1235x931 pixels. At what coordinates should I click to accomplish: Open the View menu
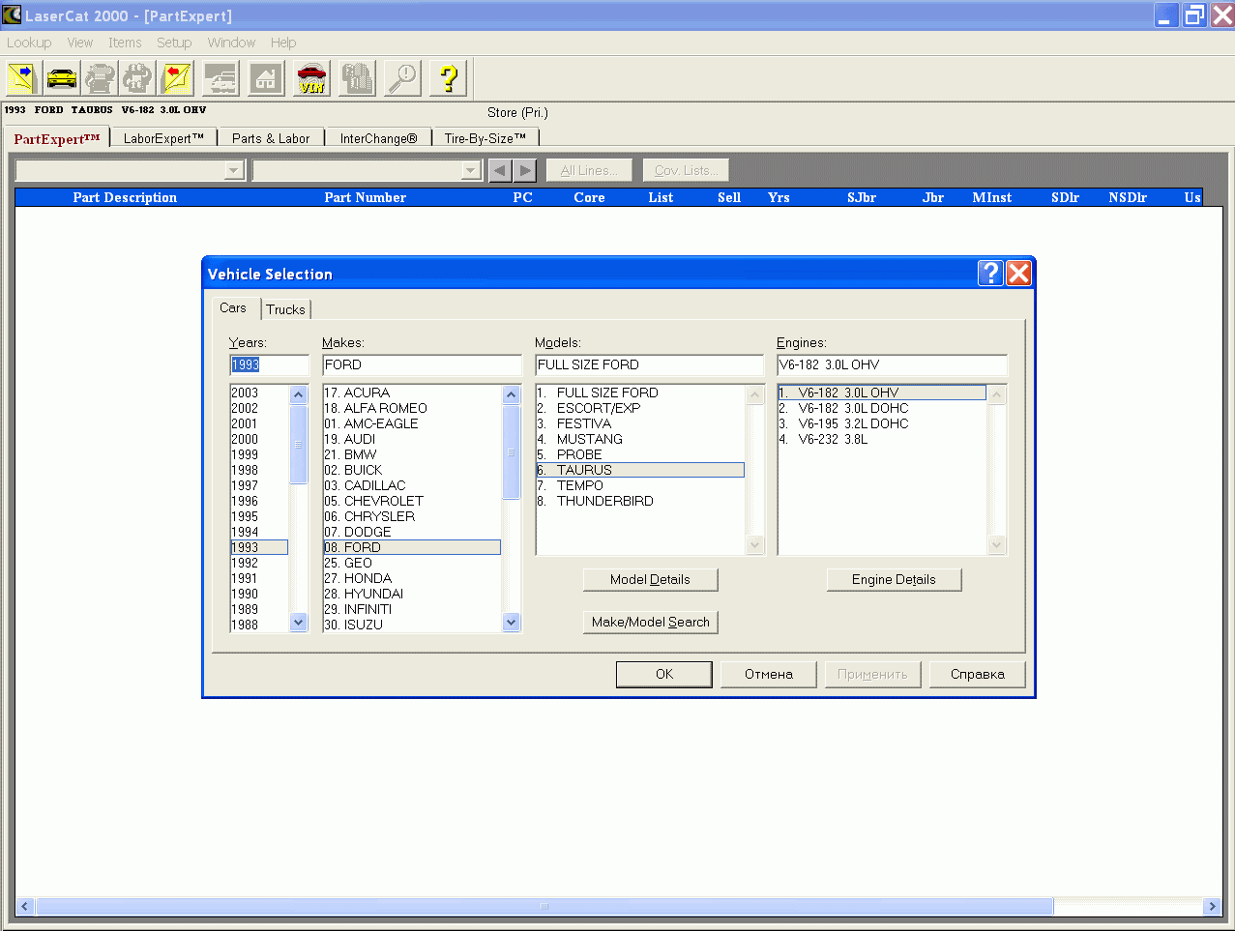[x=80, y=43]
